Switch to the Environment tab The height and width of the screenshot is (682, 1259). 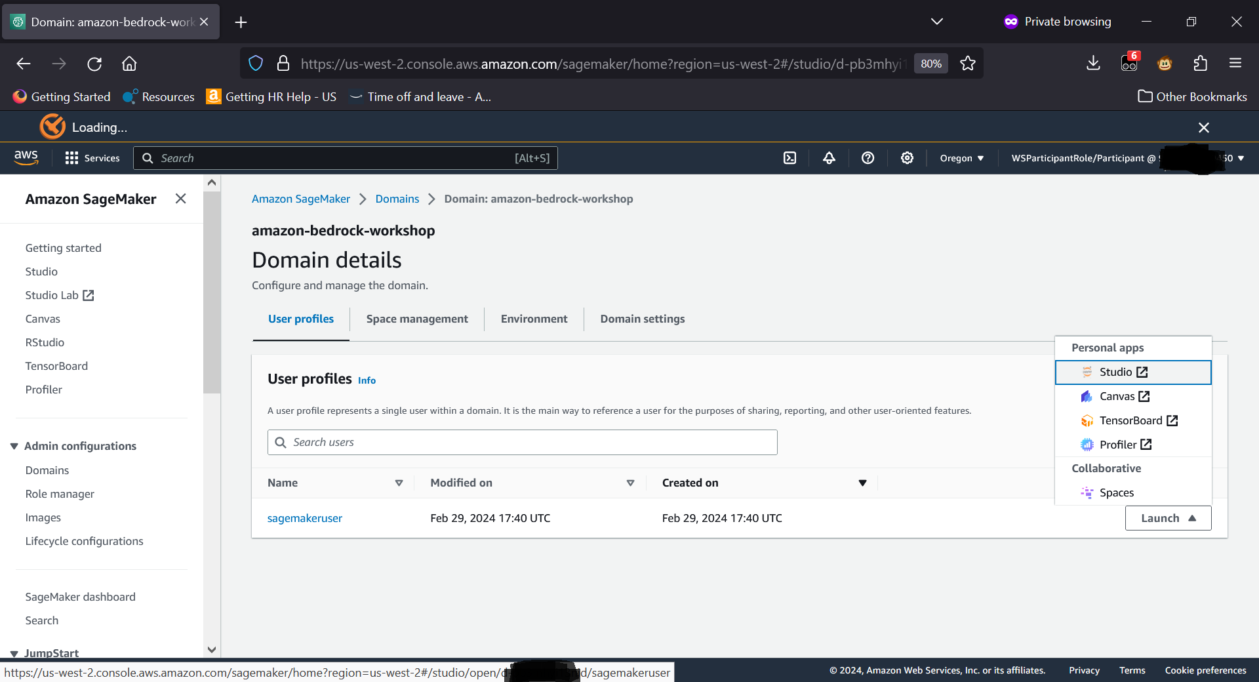point(534,319)
